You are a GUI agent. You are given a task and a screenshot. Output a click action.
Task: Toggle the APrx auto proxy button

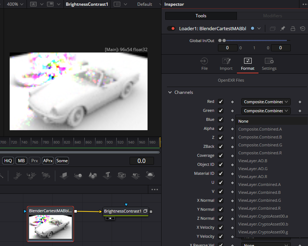48,161
